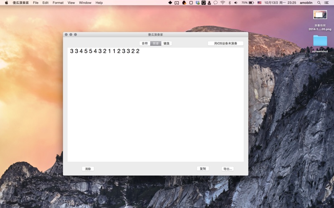Click the 清除 button

coord(88,169)
